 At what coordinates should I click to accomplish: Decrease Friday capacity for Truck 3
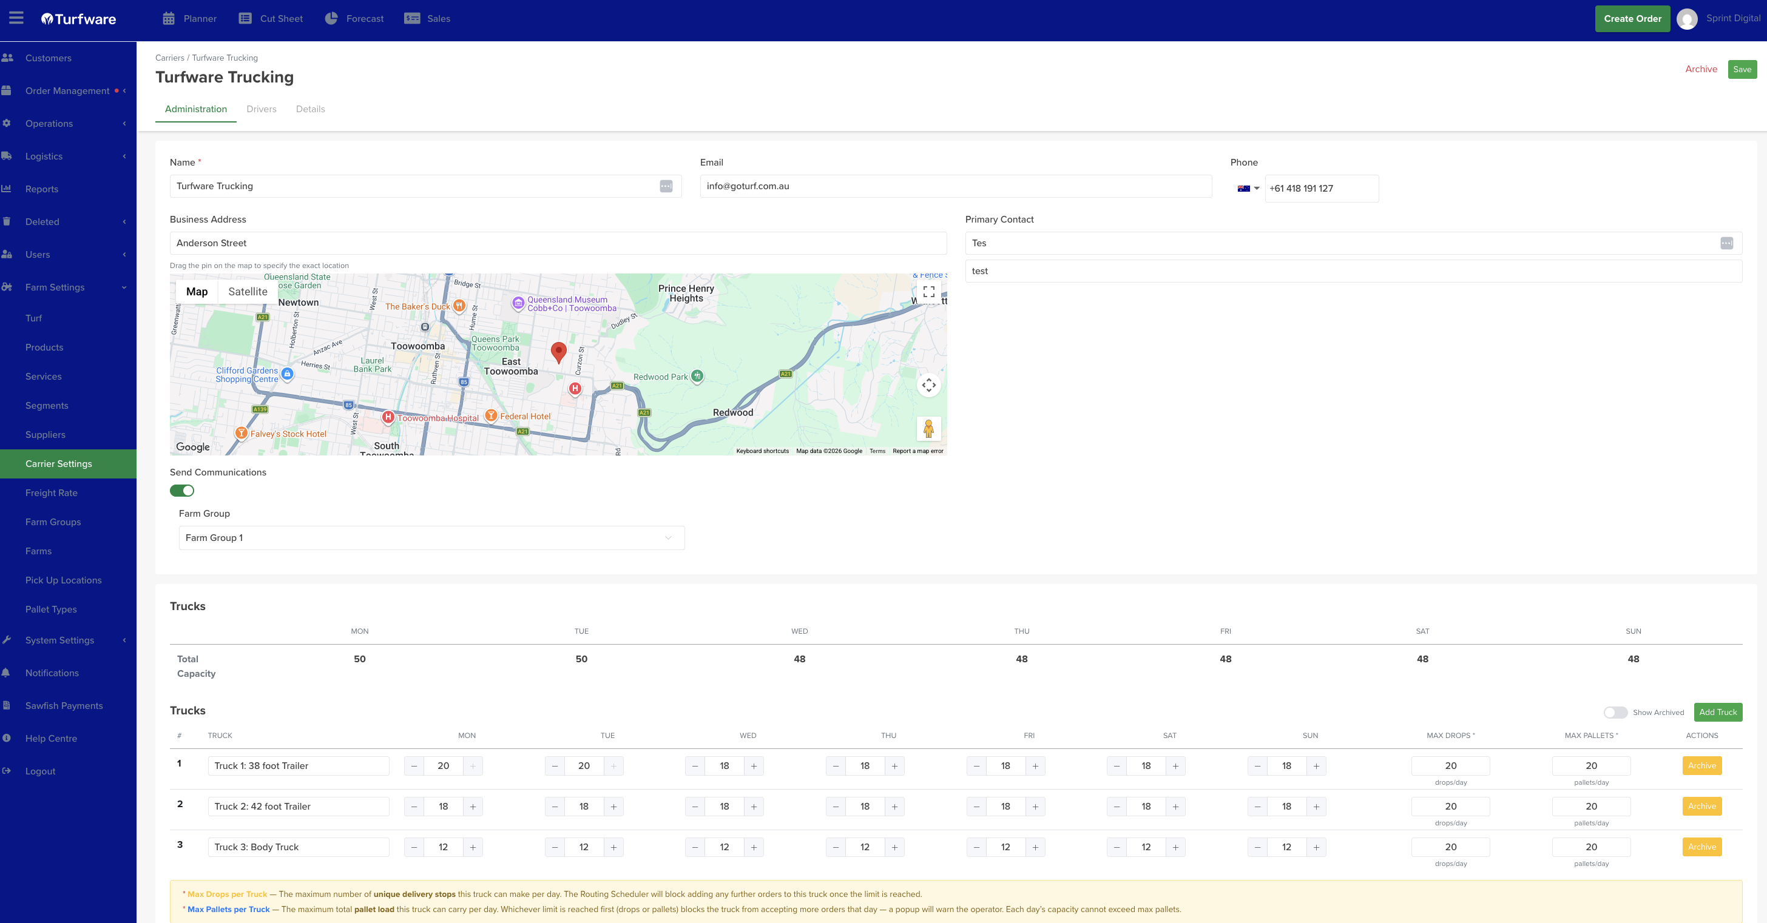pyautogui.click(x=976, y=848)
